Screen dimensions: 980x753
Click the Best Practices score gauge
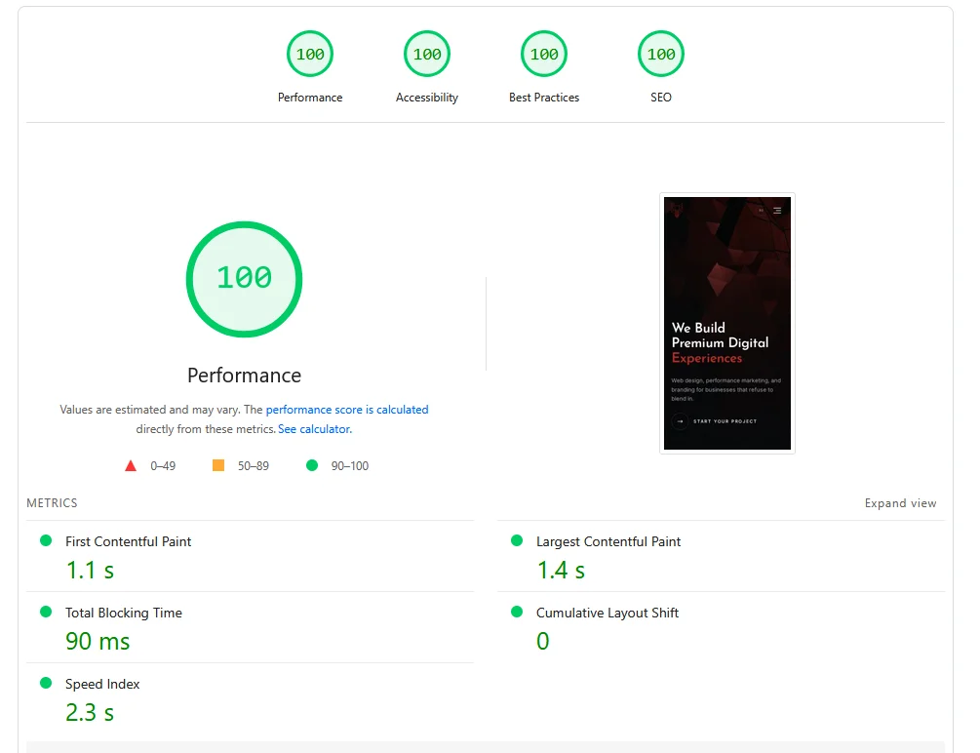click(544, 54)
